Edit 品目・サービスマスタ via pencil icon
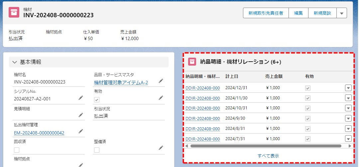 pos(161,81)
